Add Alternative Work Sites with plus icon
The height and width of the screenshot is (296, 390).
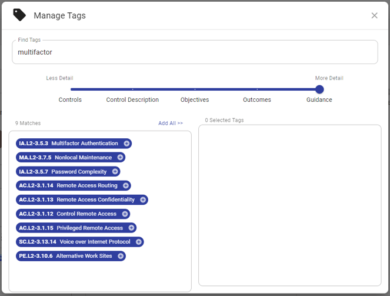(x=121, y=256)
